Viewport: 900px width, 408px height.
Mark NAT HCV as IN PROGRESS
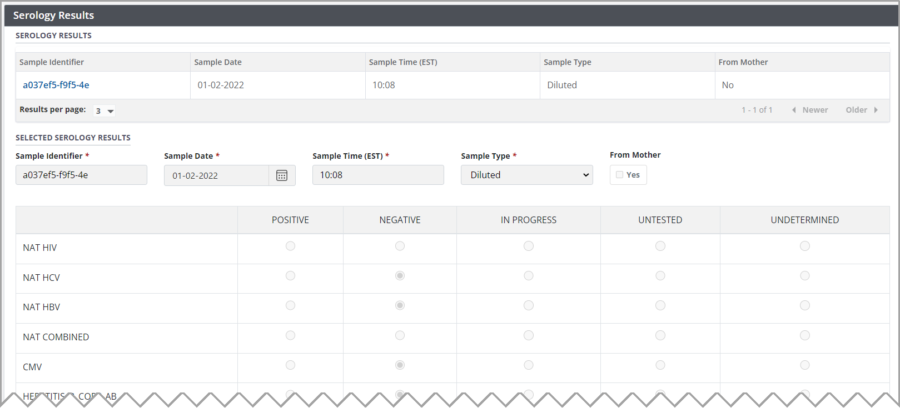click(529, 276)
